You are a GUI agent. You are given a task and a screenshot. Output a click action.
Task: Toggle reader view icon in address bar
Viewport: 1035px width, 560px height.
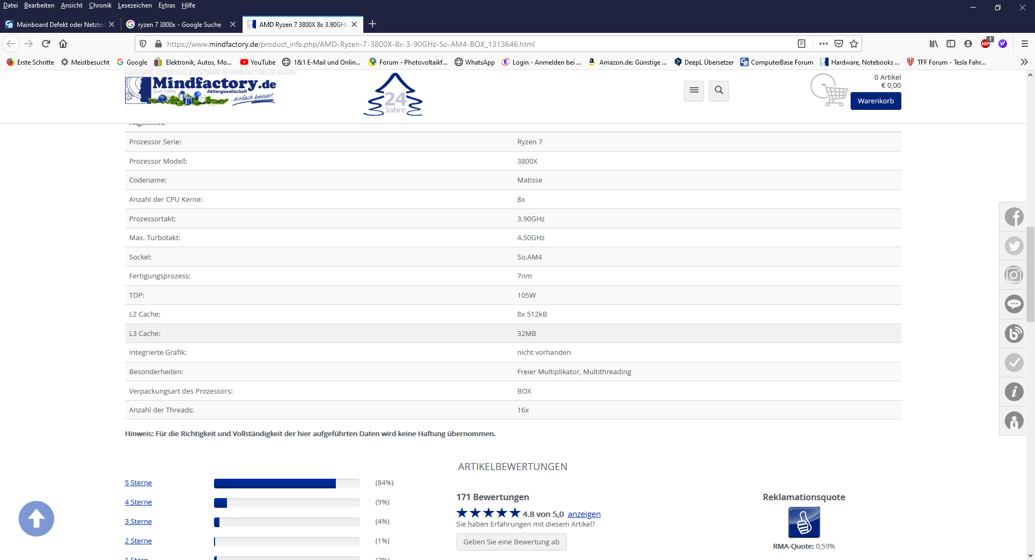click(802, 44)
